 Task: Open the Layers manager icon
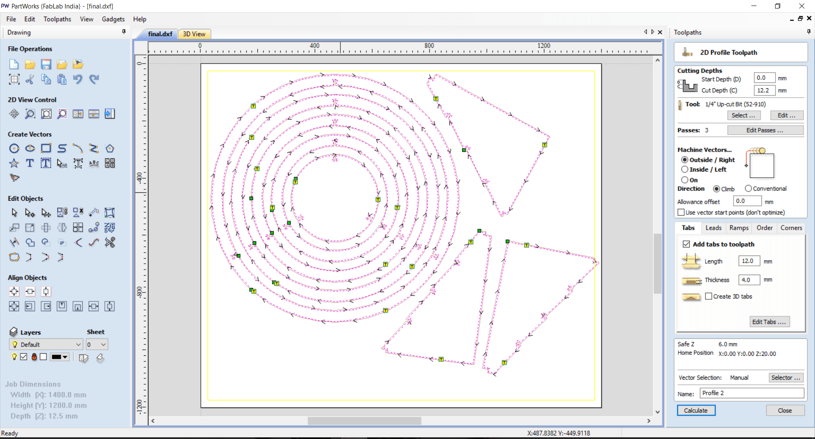pyautogui.click(x=14, y=332)
